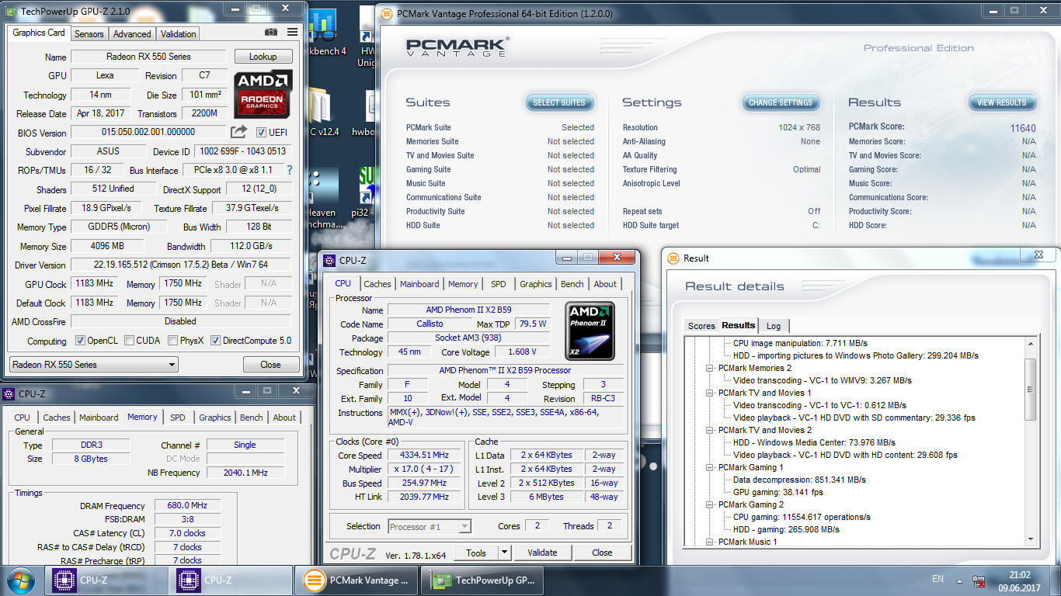Click the Core Speed value 4334.51 MHz
Screen dimensions: 1061x596
424,456
